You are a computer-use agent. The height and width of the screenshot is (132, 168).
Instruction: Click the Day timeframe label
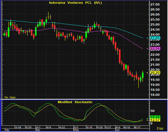(160, 128)
